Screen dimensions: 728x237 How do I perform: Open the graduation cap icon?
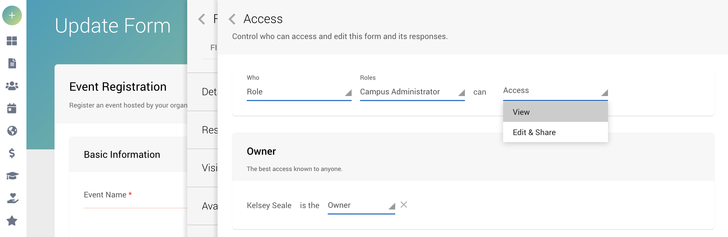(12, 176)
